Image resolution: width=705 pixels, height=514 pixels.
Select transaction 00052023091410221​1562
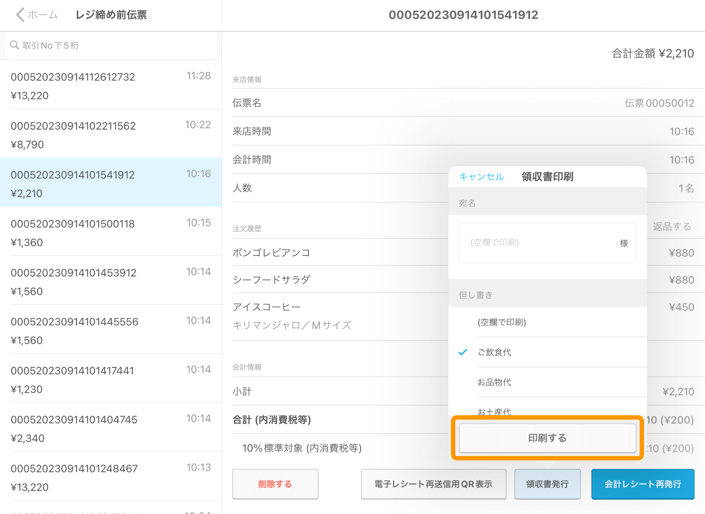[x=111, y=134]
